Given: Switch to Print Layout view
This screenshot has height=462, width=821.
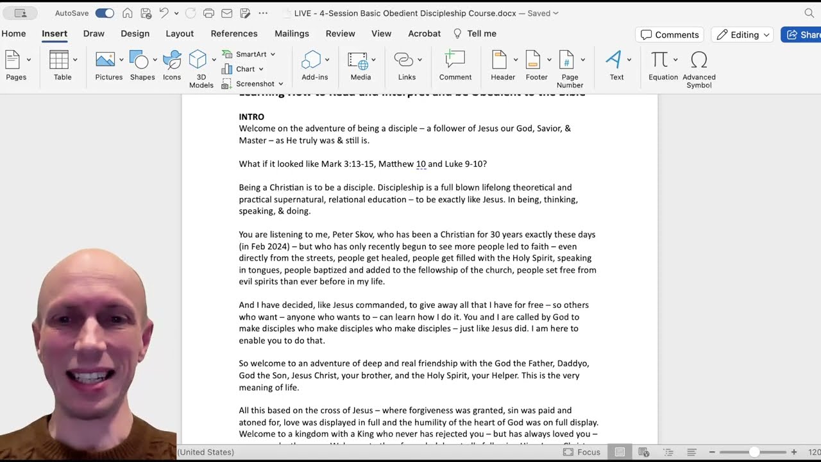Looking at the screenshot, I should [x=620, y=452].
